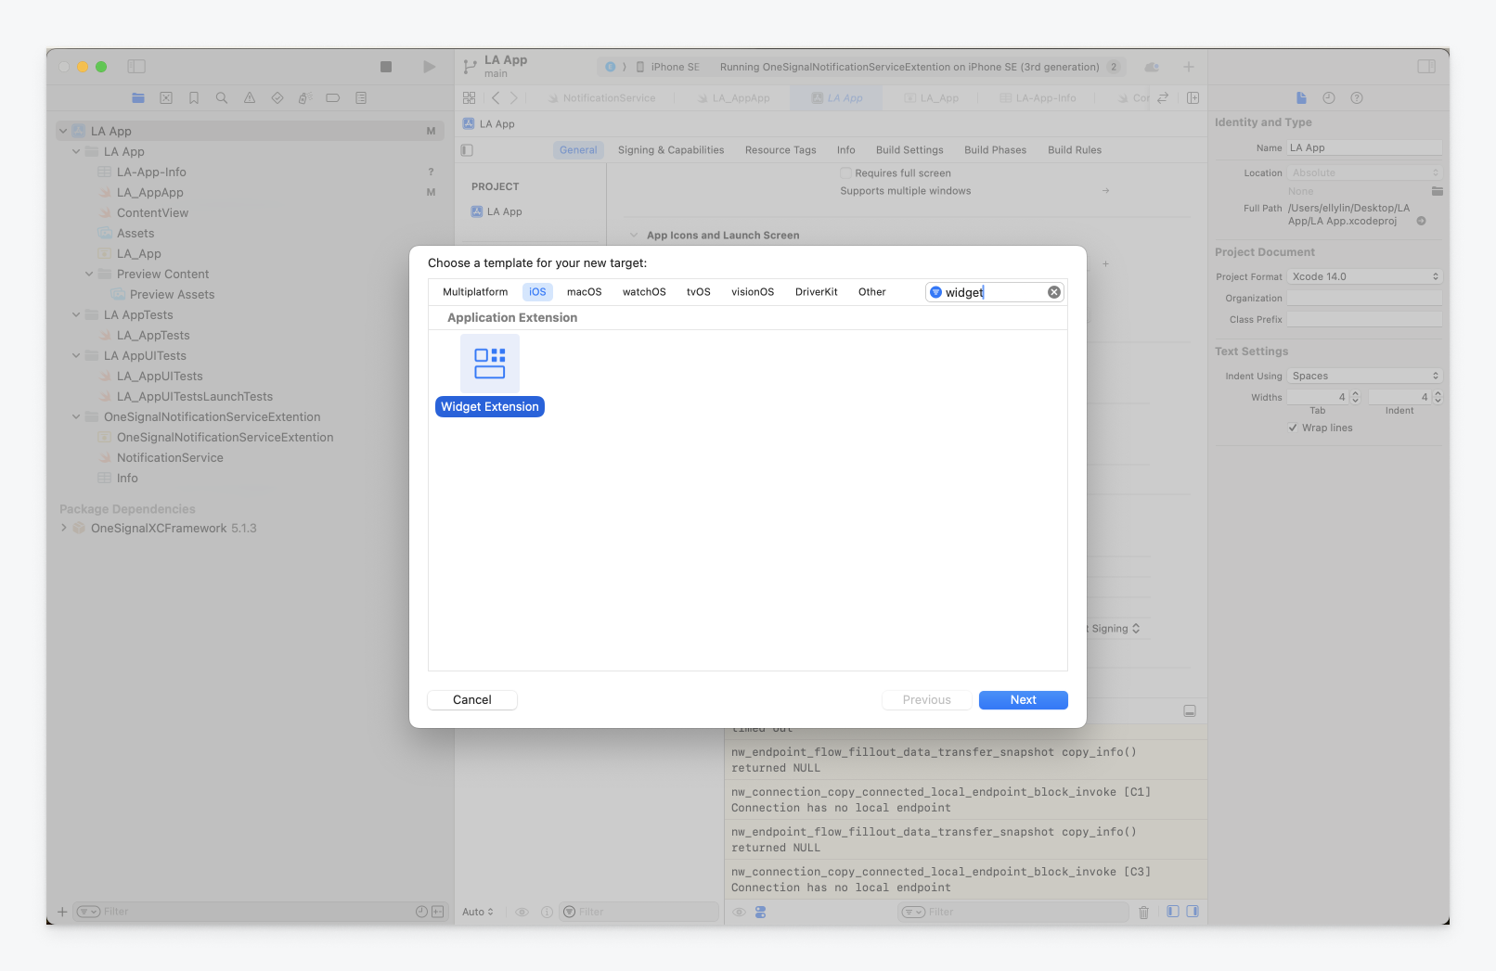
Task: Open the Test navigator diamond icon
Action: click(277, 97)
